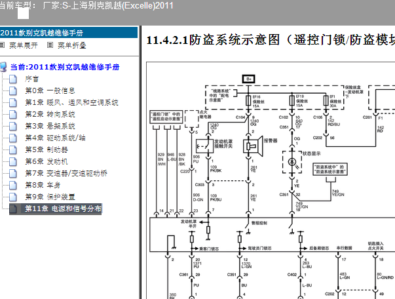Image resolution: width=395 pixels, height=299 pixels.
Task: Open 第1章 暖风、通风和空调系统
Action: click(71, 102)
